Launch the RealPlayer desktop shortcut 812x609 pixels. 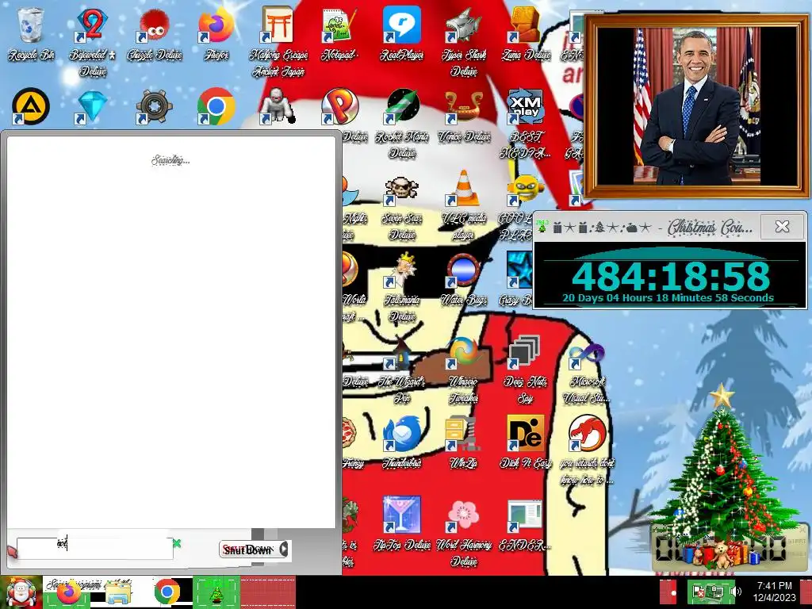click(x=402, y=32)
